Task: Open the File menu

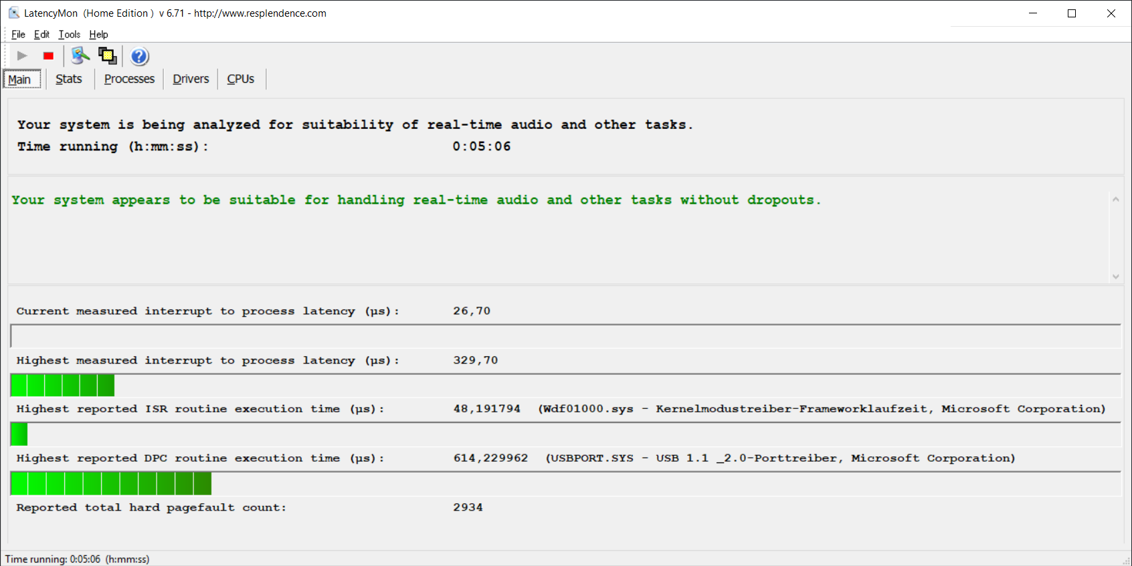Action: click(18, 35)
